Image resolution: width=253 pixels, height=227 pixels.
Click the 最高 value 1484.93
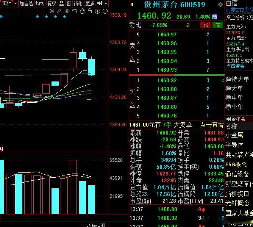point(214,139)
